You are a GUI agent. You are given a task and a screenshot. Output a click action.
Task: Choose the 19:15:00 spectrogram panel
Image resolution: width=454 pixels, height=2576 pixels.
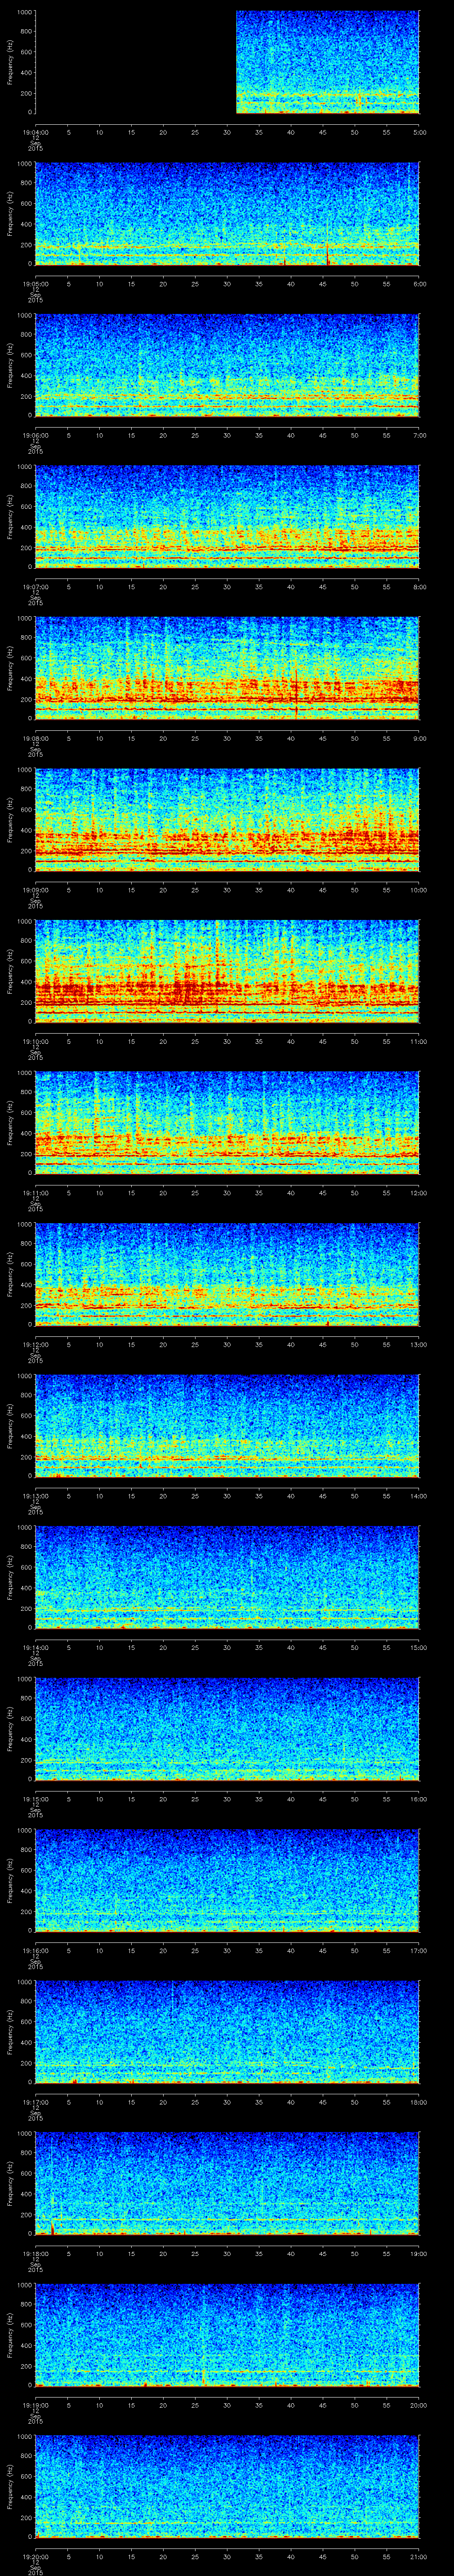(227, 1729)
